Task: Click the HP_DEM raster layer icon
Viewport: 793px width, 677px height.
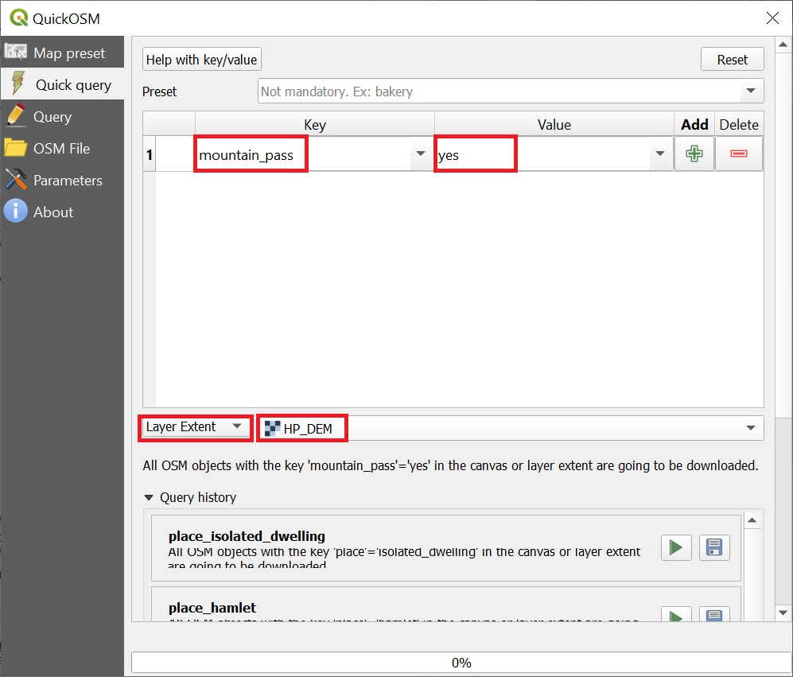Action: point(272,429)
